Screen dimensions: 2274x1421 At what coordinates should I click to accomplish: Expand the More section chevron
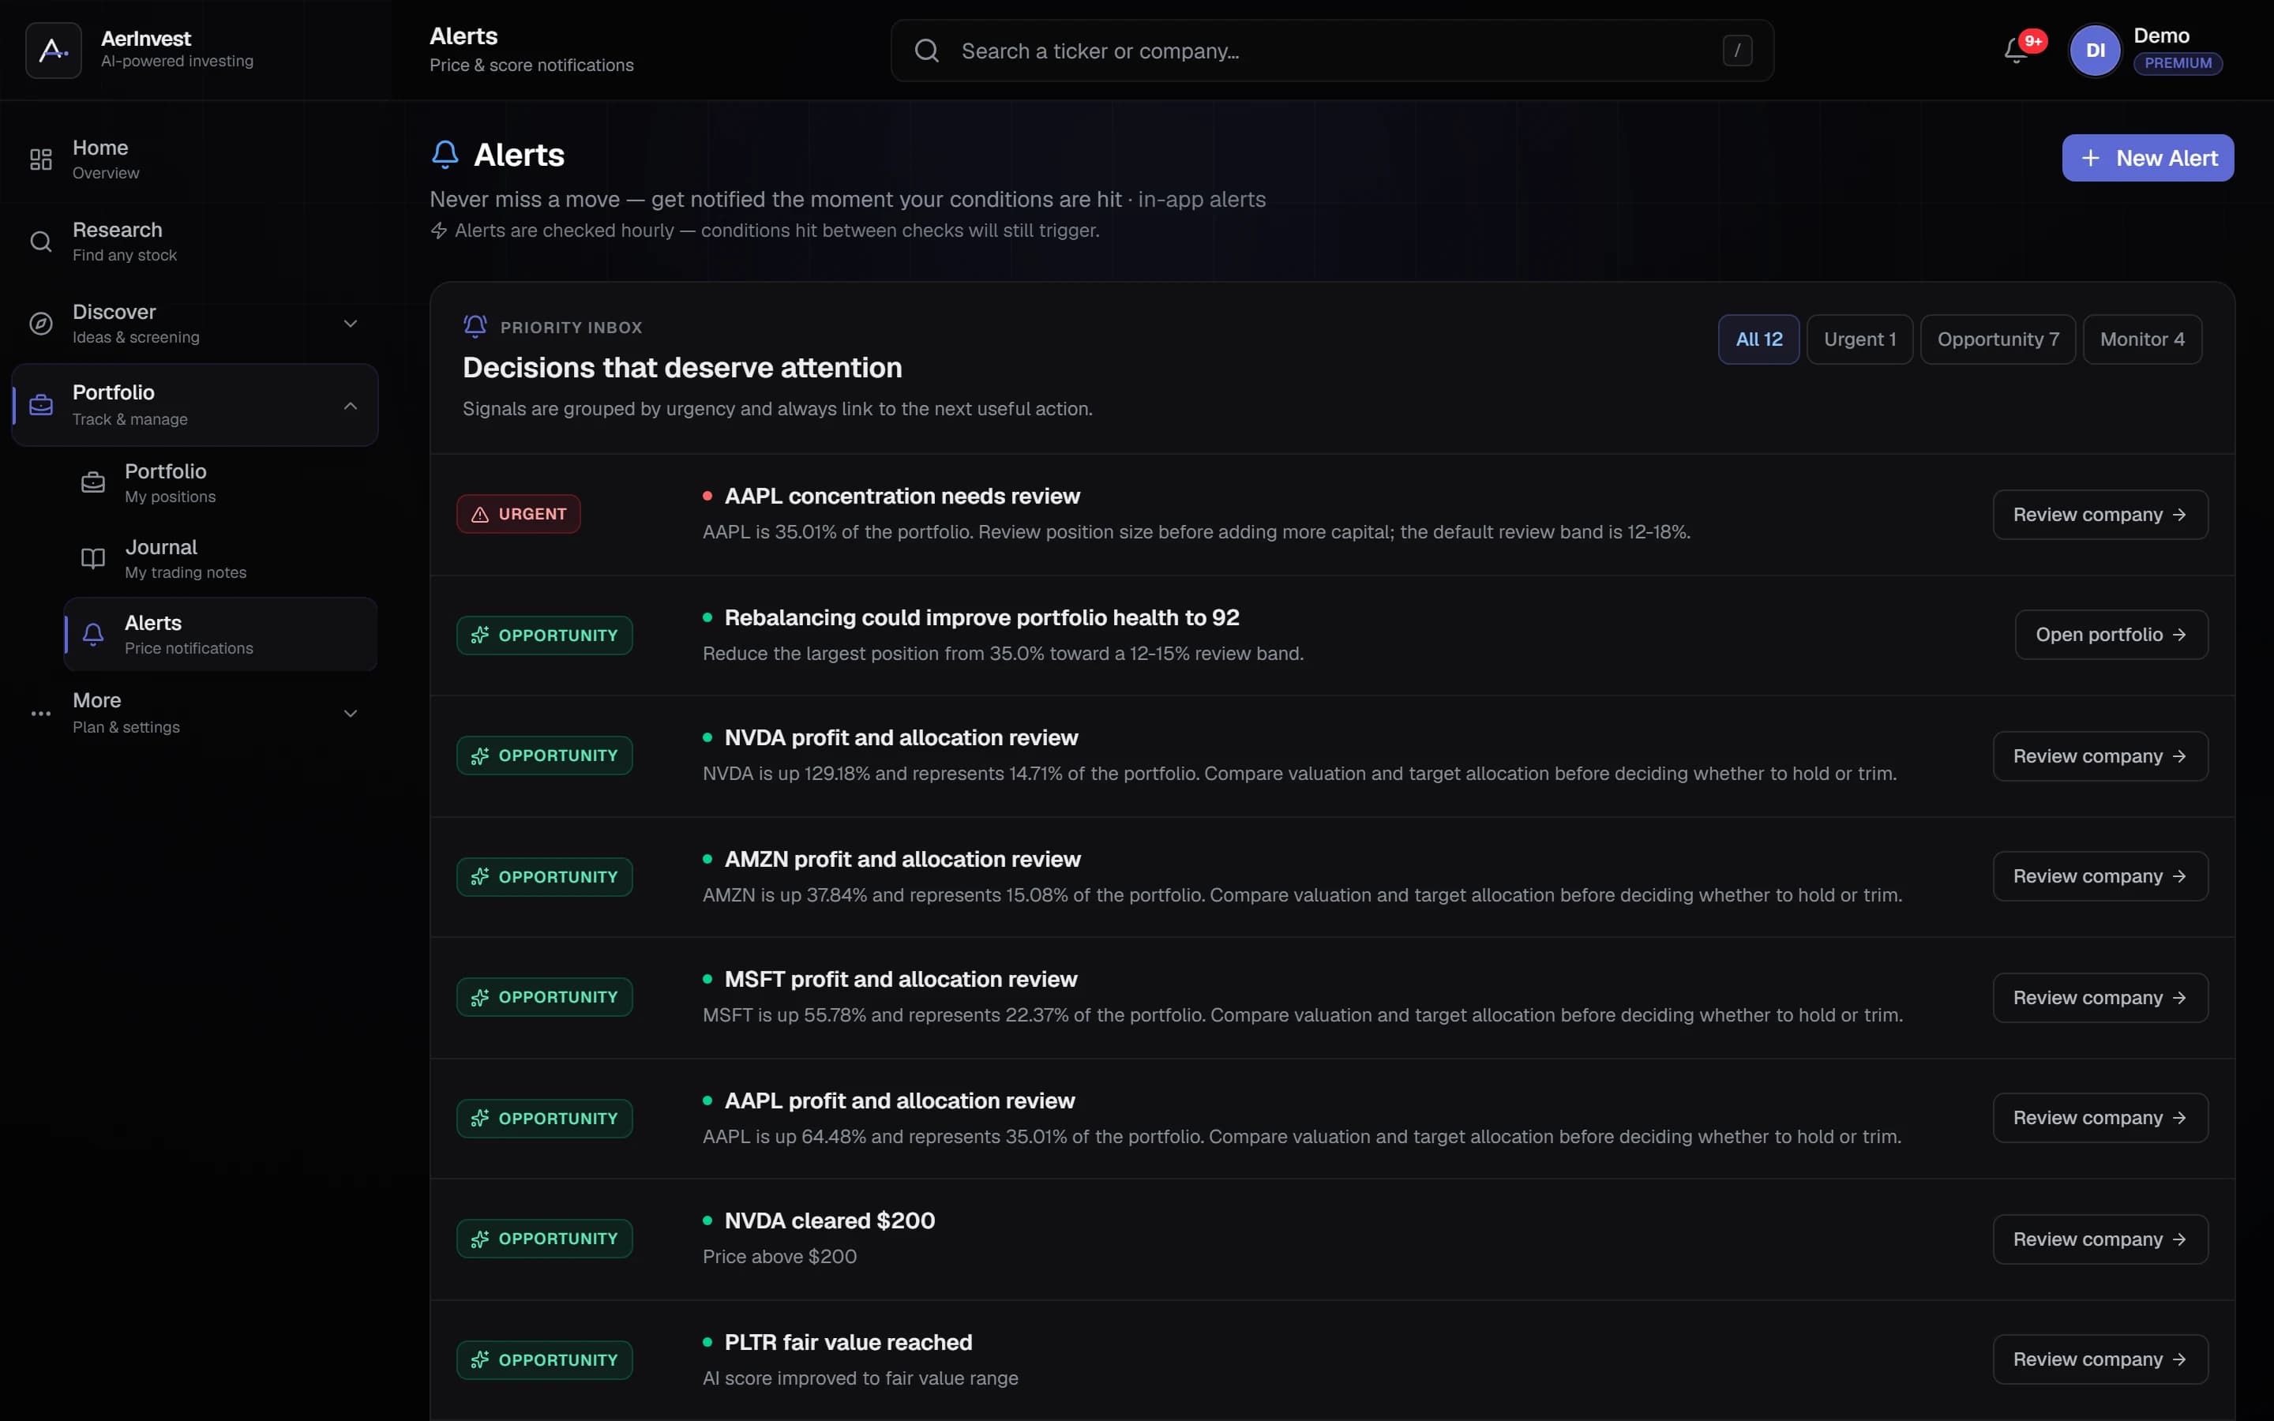click(x=351, y=714)
